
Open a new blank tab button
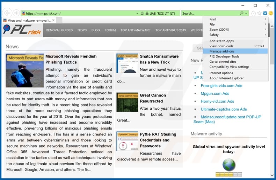coord(59,20)
